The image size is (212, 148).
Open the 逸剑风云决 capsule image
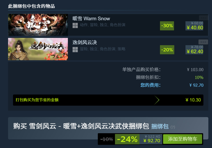(38, 49)
